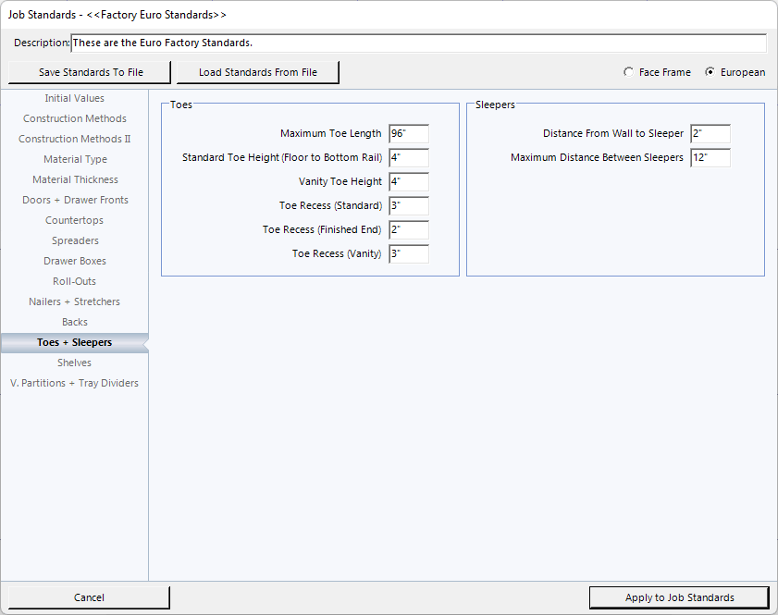Edit Maximum Distance Between Sleepers field
Screen dimensions: 778x615
pos(710,158)
